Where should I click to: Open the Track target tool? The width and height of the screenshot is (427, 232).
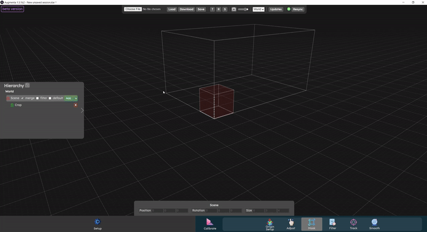click(x=353, y=222)
